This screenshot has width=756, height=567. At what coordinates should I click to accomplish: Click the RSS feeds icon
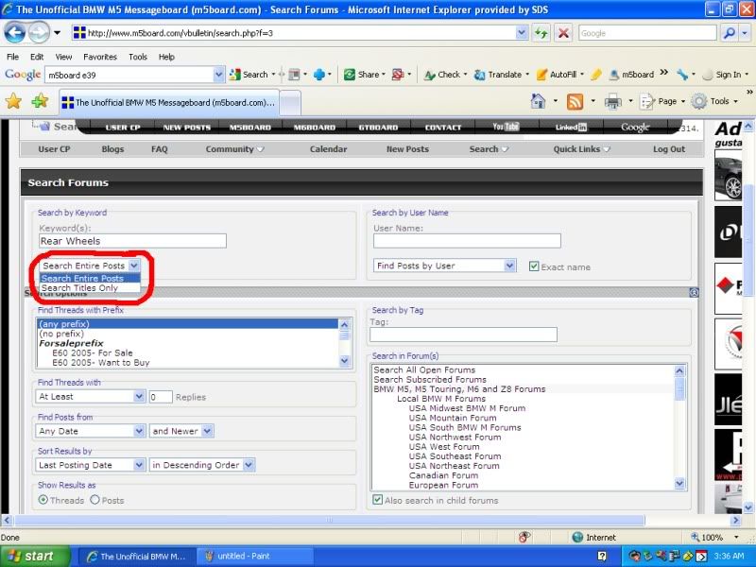pos(575,101)
